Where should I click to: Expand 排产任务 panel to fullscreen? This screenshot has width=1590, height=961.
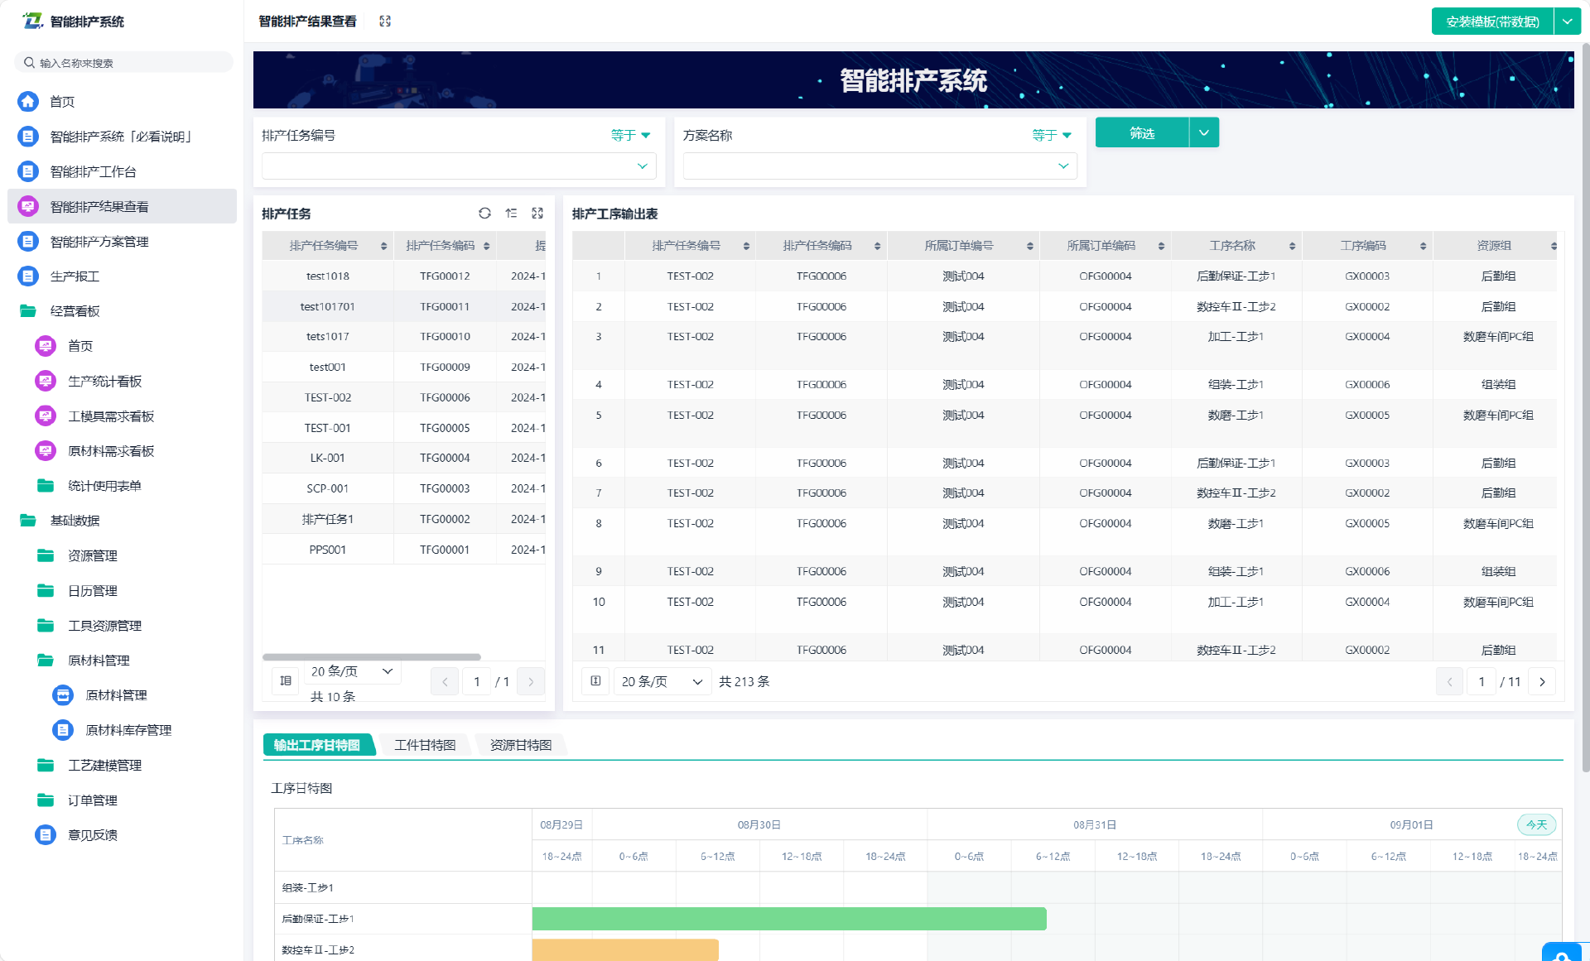[x=537, y=214]
